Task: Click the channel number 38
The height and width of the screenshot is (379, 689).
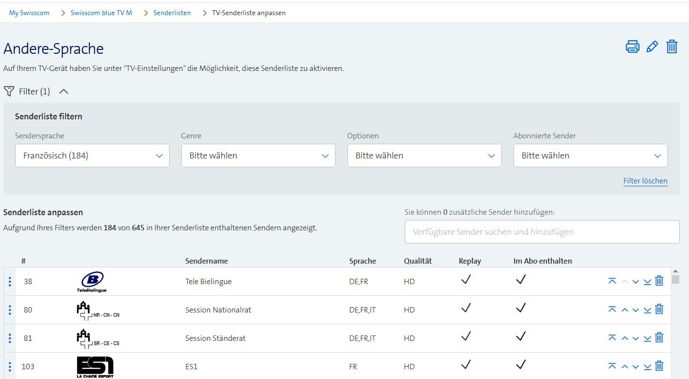Action: (28, 282)
